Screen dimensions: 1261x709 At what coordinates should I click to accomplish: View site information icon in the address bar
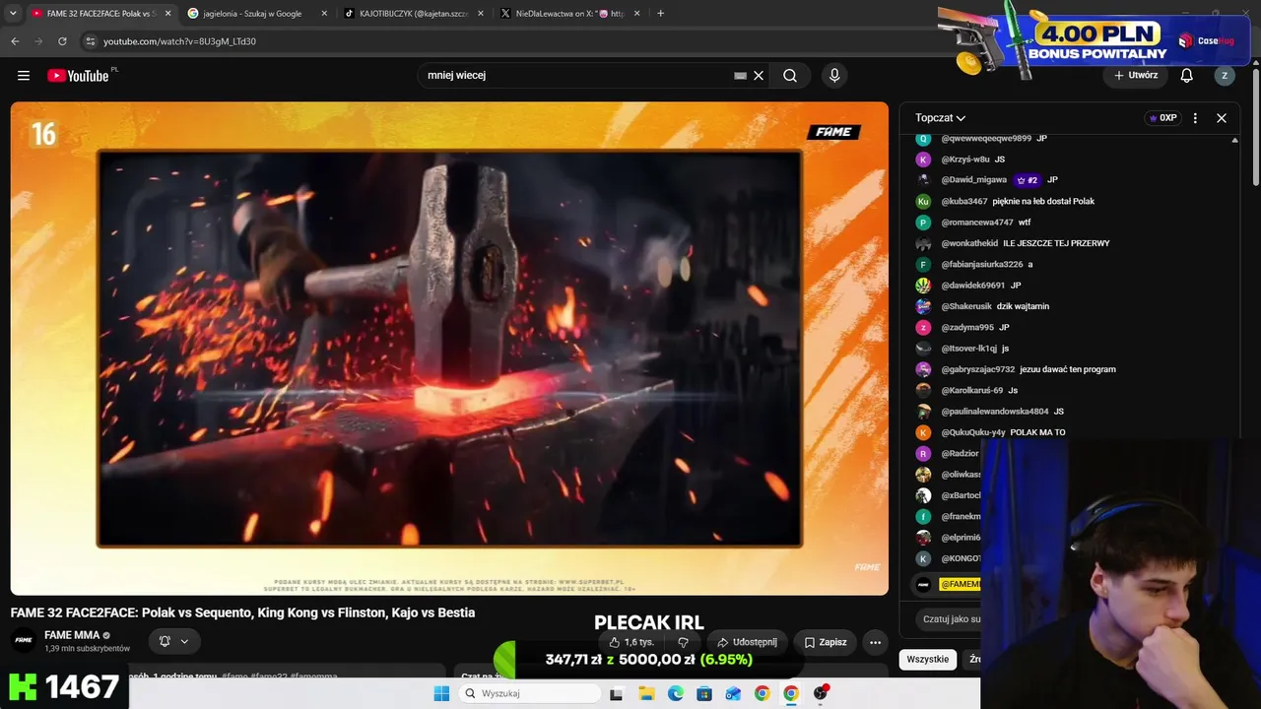[x=90, y=41]
